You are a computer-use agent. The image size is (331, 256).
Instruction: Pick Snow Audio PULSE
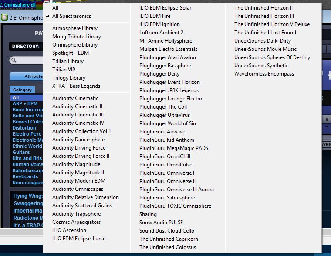click(x=161, y=223)
